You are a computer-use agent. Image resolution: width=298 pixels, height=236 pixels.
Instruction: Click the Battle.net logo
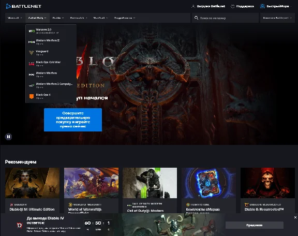[x=24, y=6]
